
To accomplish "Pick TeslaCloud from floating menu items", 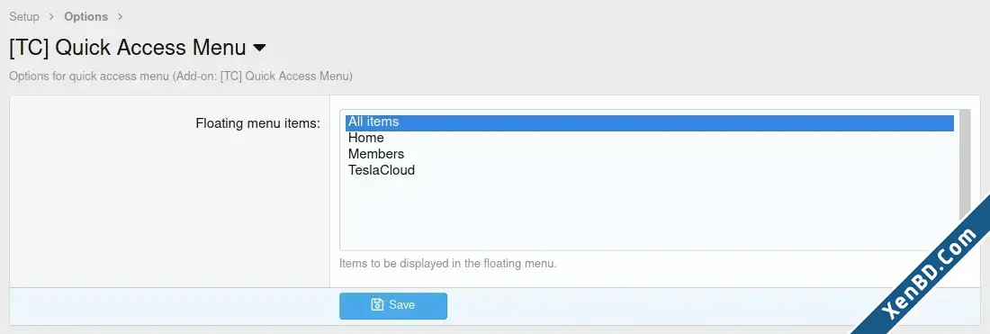I will click(649, 170).
